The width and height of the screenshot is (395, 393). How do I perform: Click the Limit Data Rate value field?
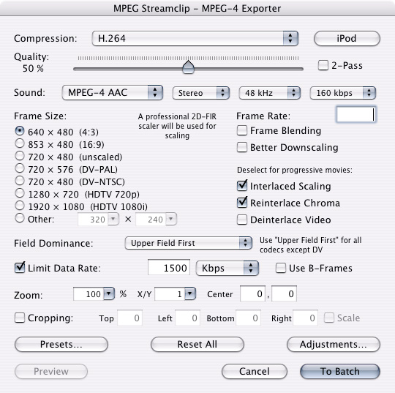(x=169, y=267)
